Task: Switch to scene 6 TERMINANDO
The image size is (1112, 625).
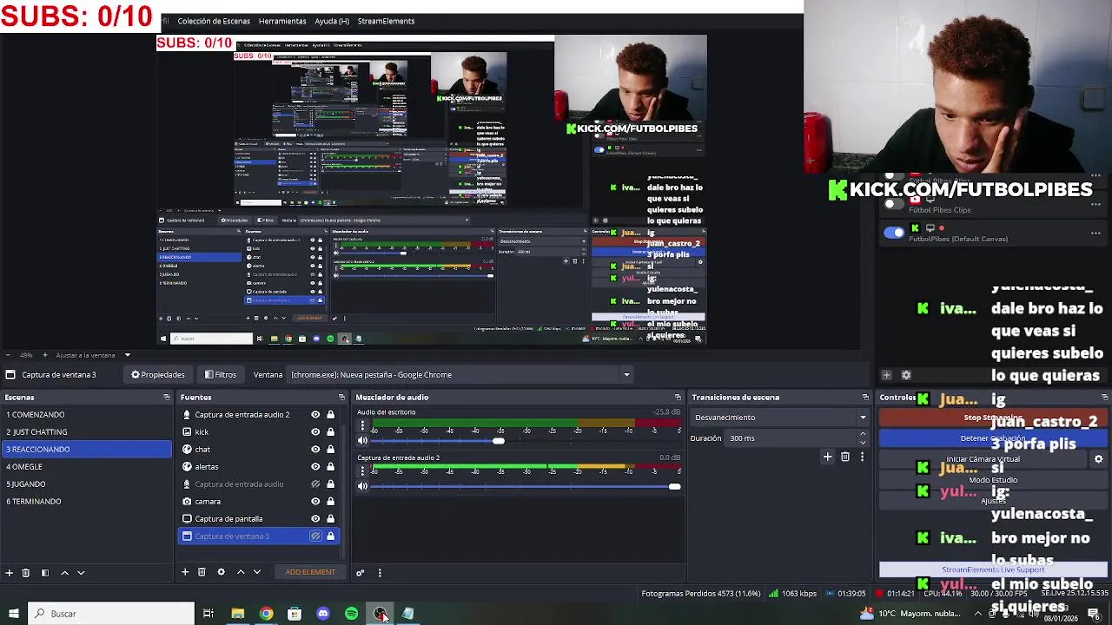Action: coord(87,502)
